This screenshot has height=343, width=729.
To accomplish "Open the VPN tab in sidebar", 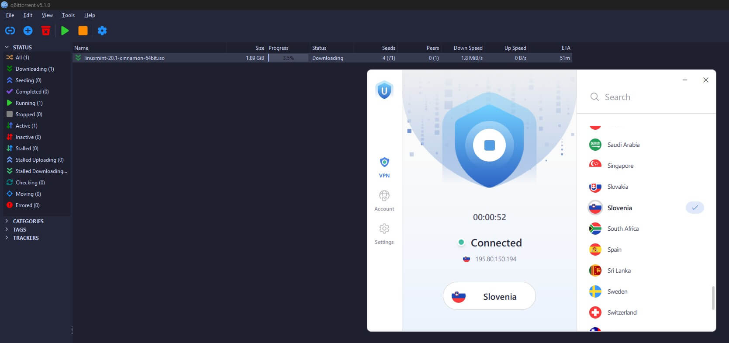I will [x=384, y=168].
